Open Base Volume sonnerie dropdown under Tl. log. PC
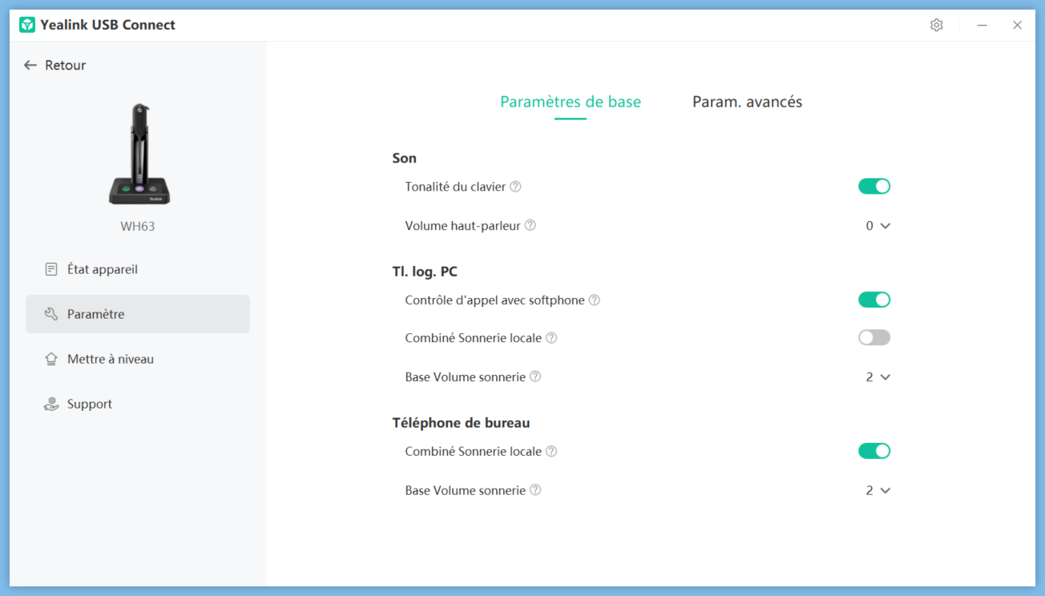This screenshot has height=596, width=1045. pyautogui.click(x=878, y=377)
